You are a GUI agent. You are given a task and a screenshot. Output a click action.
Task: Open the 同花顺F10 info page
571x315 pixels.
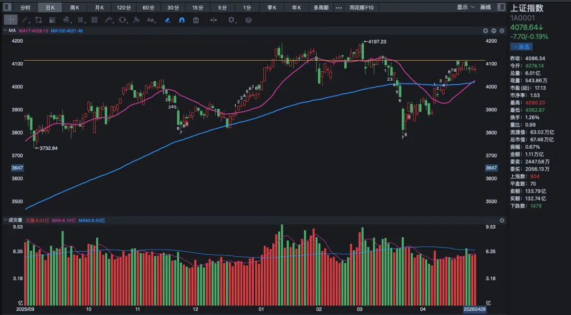click(x=362, y=7)
